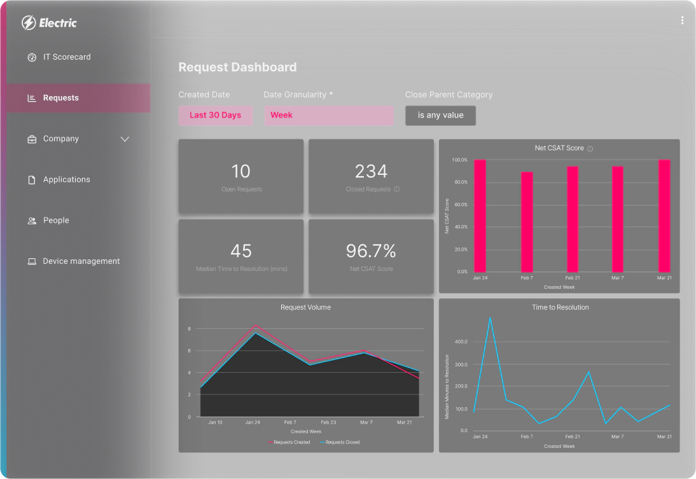Click the Request Dashboard title
The width and height of the screenshot is (696, 479).
click(x=238, y=67)
